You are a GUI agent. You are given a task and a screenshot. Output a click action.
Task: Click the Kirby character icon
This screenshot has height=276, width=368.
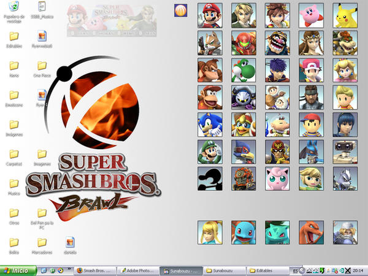coord(311,15)
